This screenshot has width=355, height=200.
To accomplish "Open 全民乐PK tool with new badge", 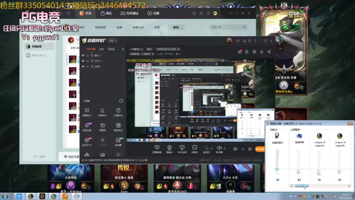I will [87, 141].
